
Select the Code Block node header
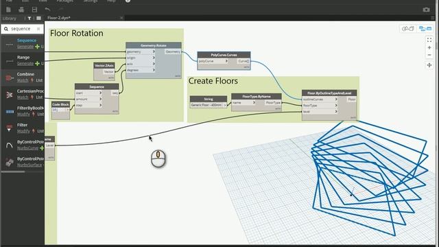60,104
